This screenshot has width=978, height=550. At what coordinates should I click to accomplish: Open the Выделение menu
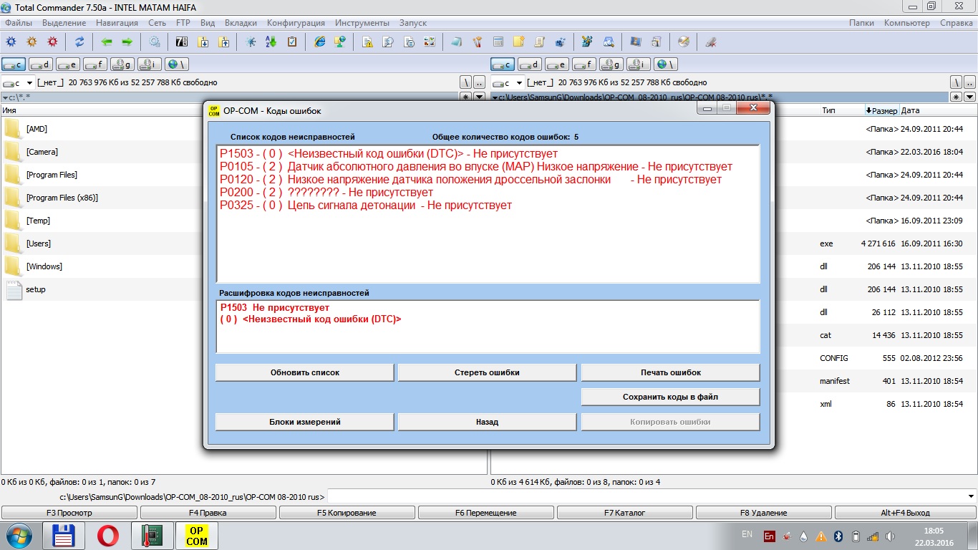click(64, 23)
